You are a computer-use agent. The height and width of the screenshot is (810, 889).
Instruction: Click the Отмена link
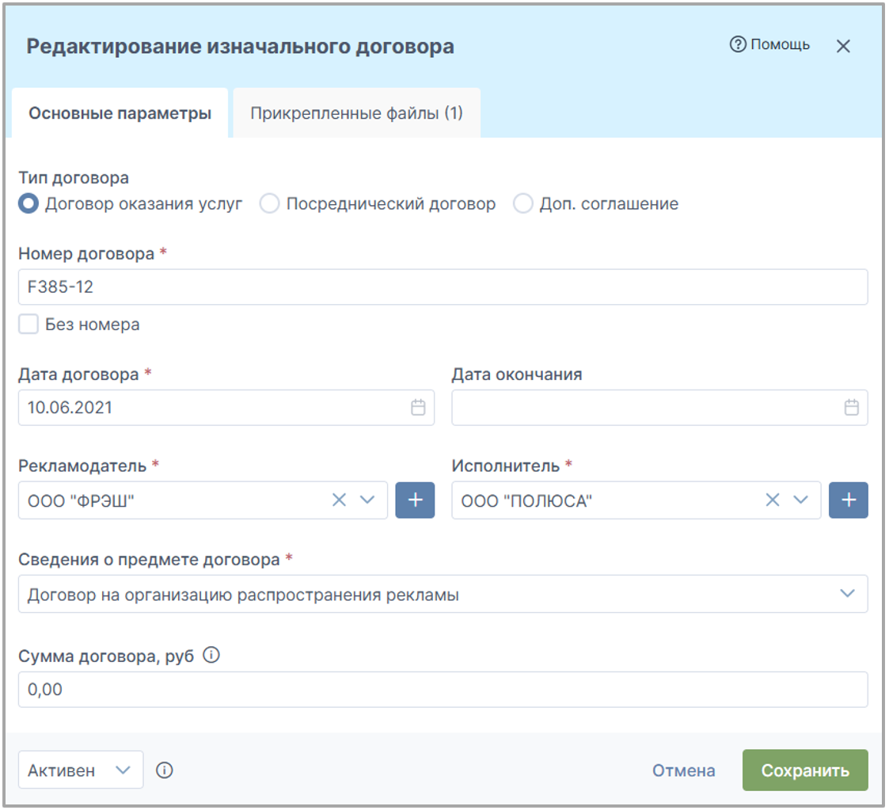pyautogui.click(x=683, y=770)
